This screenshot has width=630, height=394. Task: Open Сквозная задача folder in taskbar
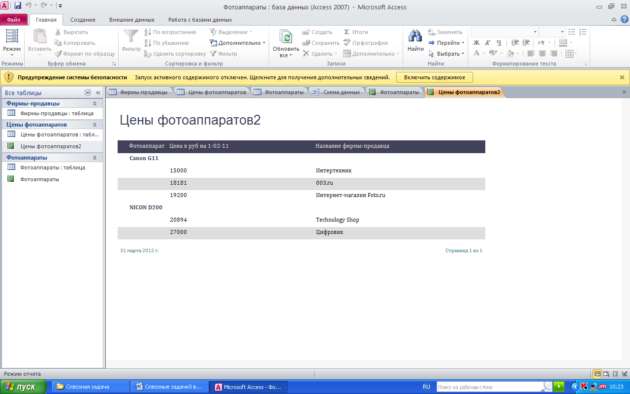click(x=90, y=387)
